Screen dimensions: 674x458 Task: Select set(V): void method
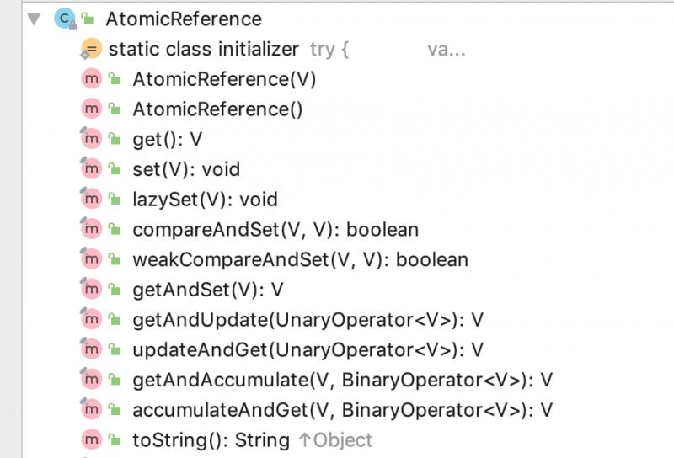point(186,169)
